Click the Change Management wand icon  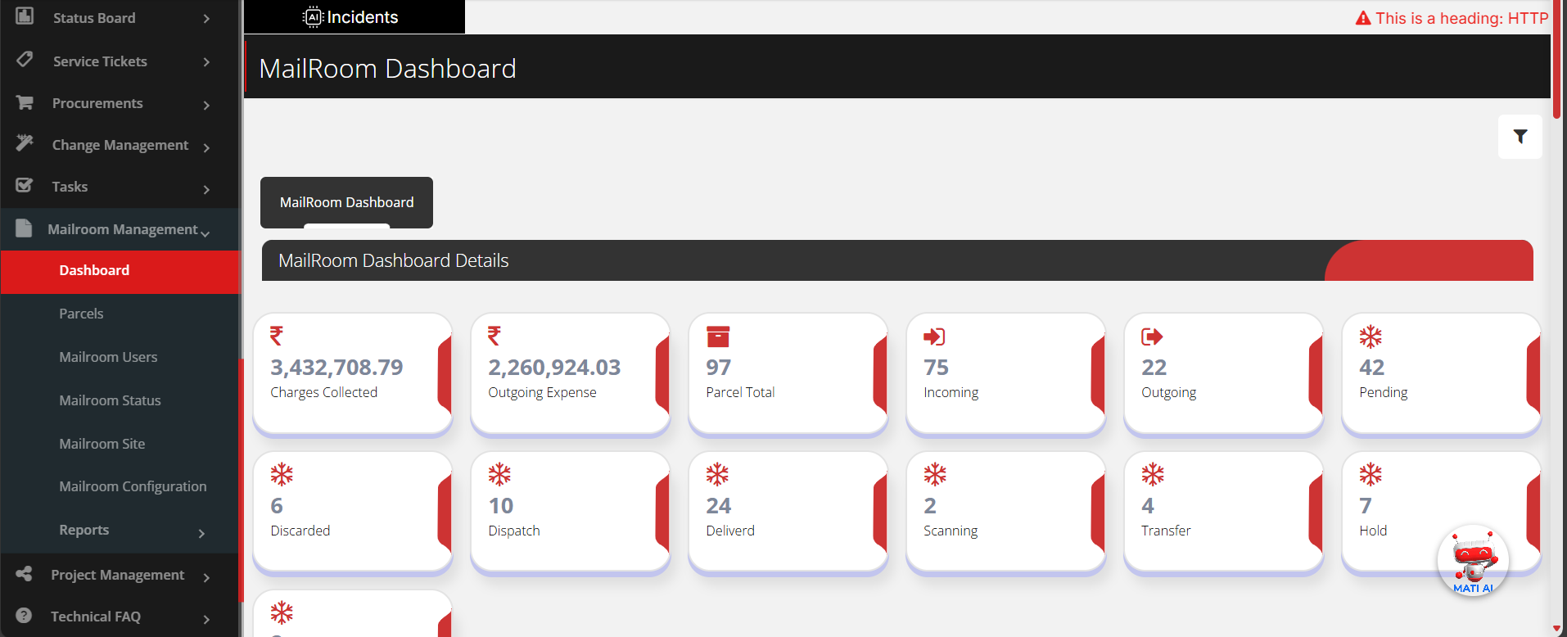pyautogui.click(x=25, y=142)
